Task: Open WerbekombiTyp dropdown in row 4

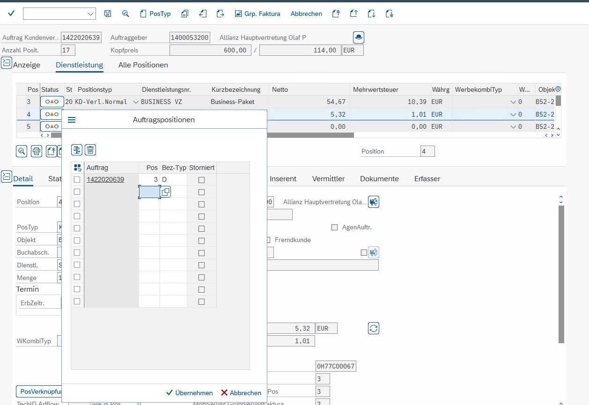Action: click(513, 114)
